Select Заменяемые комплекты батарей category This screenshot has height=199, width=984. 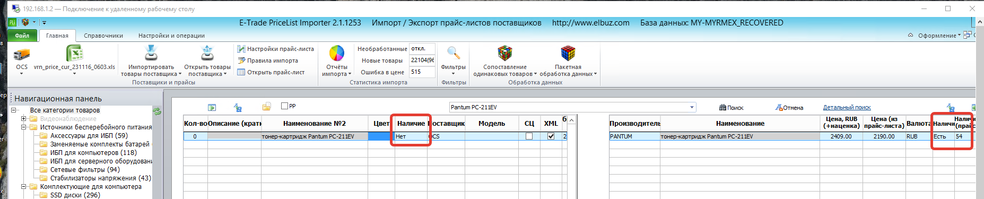tap(100, 144)
